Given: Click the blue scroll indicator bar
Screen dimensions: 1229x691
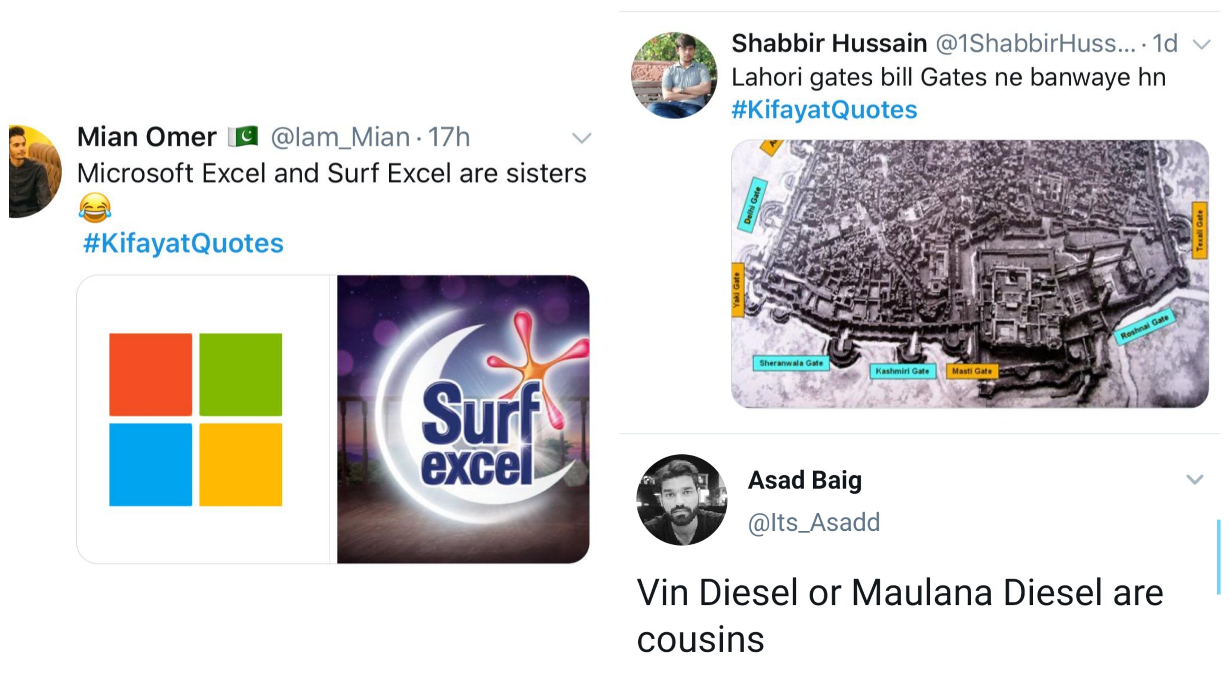Looking at the screenshot, I should [x=1218, y=557].
